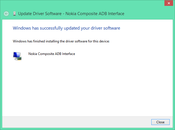Click the word 'Nokia' in the device name label
The height and width of the screenshot is (130, 175).
(x=33, y=54)
